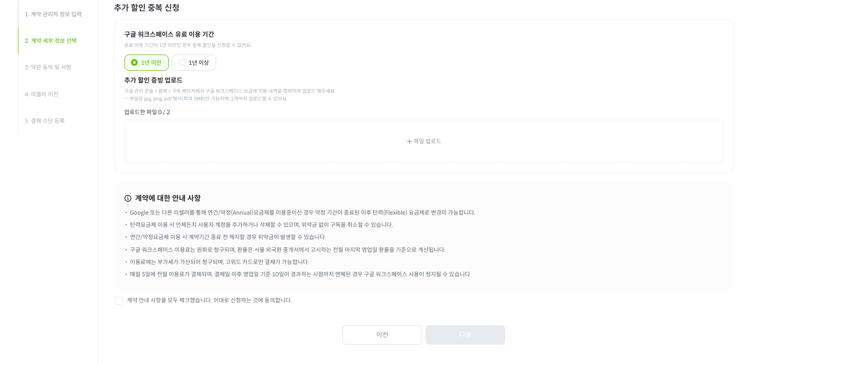This screenshot has width=841, height=365.
Task: Click the 파일 업로드 text label
Action: point(428,141)
